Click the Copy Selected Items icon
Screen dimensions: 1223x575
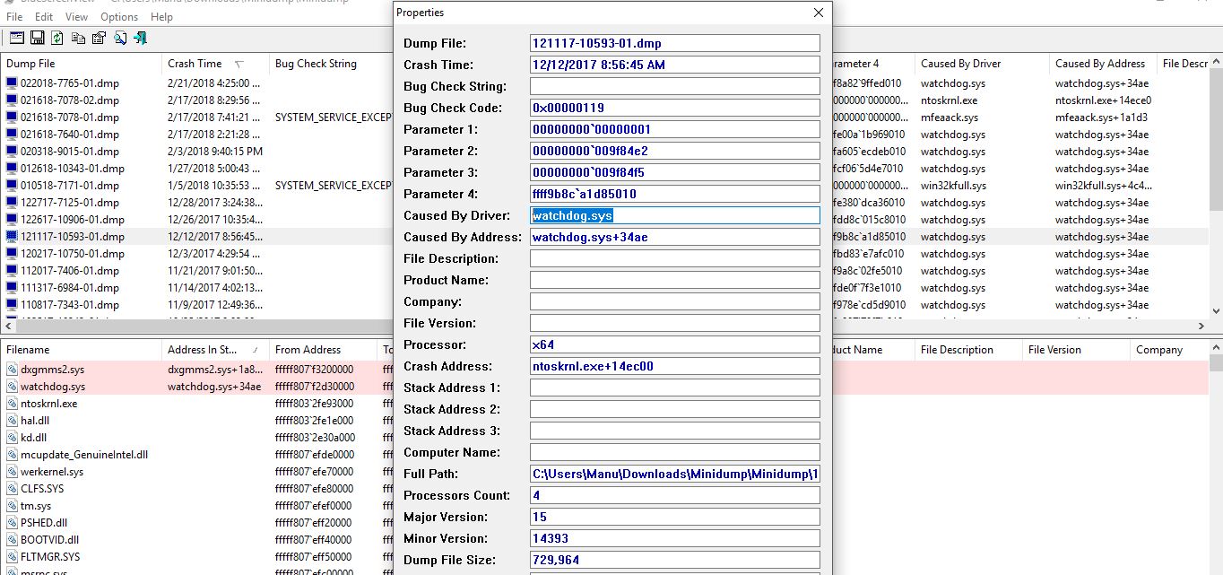click(78, 38)
